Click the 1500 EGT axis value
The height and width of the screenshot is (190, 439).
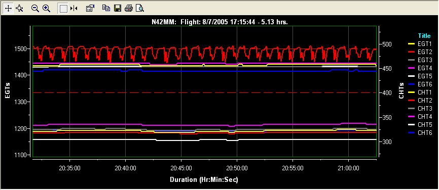[20, 49]
